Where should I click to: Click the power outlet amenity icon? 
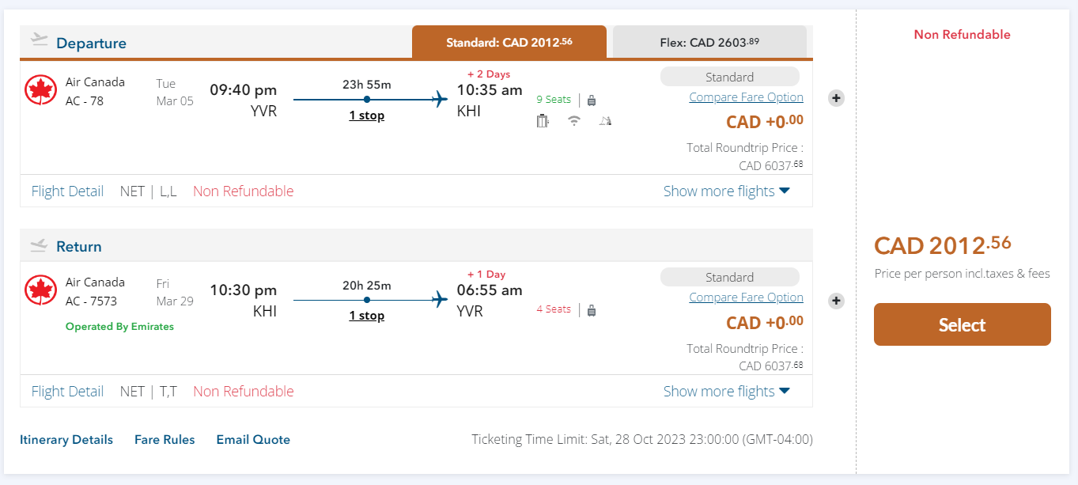[543, 121]
